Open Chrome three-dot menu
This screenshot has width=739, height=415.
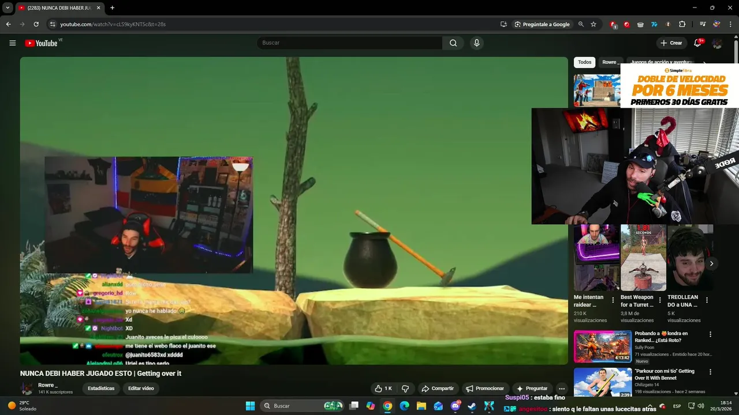pos(731,24)
